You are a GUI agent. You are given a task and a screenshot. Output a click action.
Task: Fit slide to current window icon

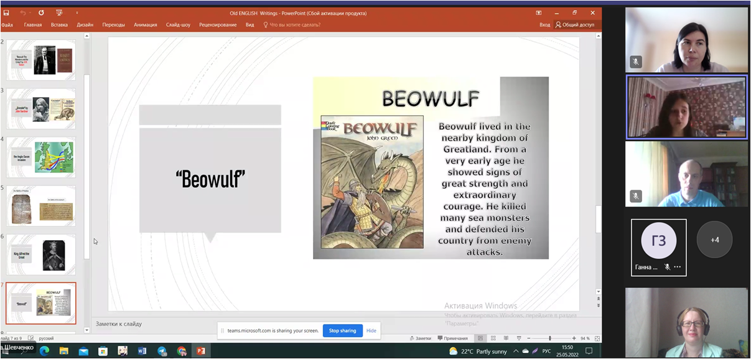pos(597,338)
